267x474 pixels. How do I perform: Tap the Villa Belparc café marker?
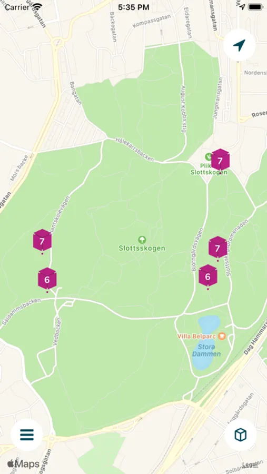click(222, 336)
